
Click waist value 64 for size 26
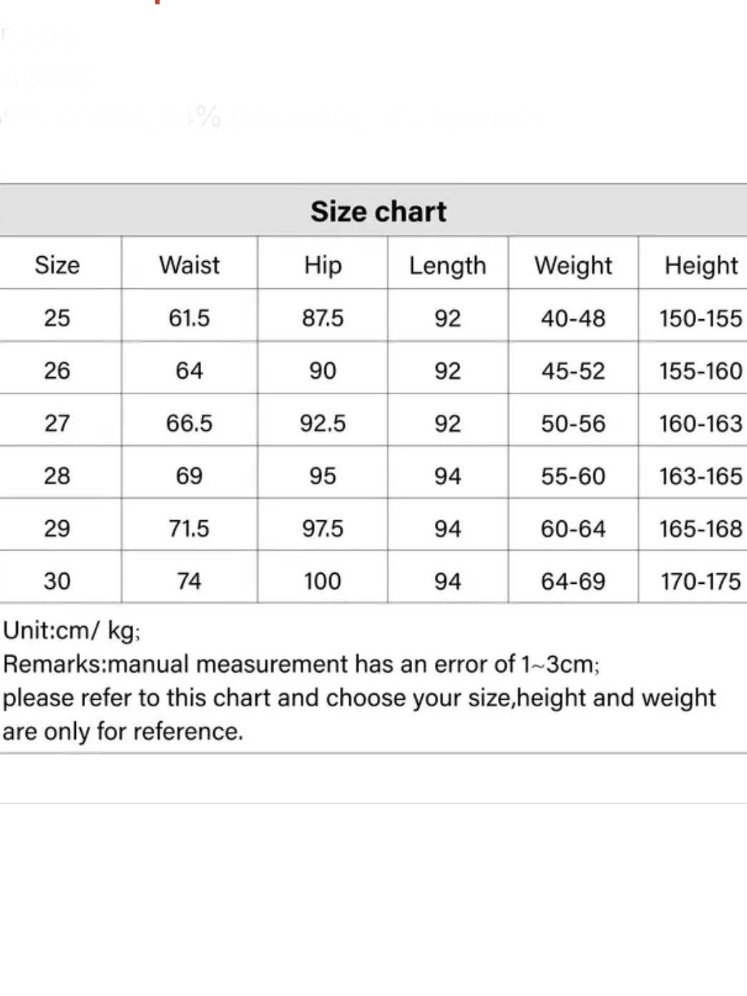[x=190, y=371]
